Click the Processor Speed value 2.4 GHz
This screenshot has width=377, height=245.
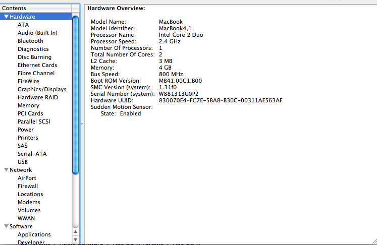pyautogui.click(x=170, y=41)
